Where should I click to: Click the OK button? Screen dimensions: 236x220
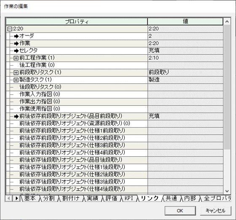180,211
